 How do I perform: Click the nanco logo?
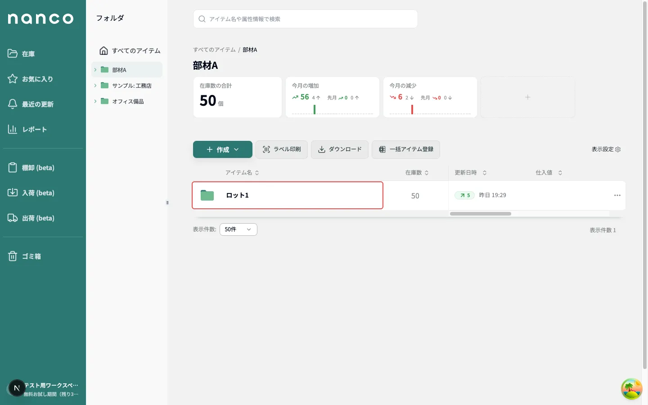[40, 18]
